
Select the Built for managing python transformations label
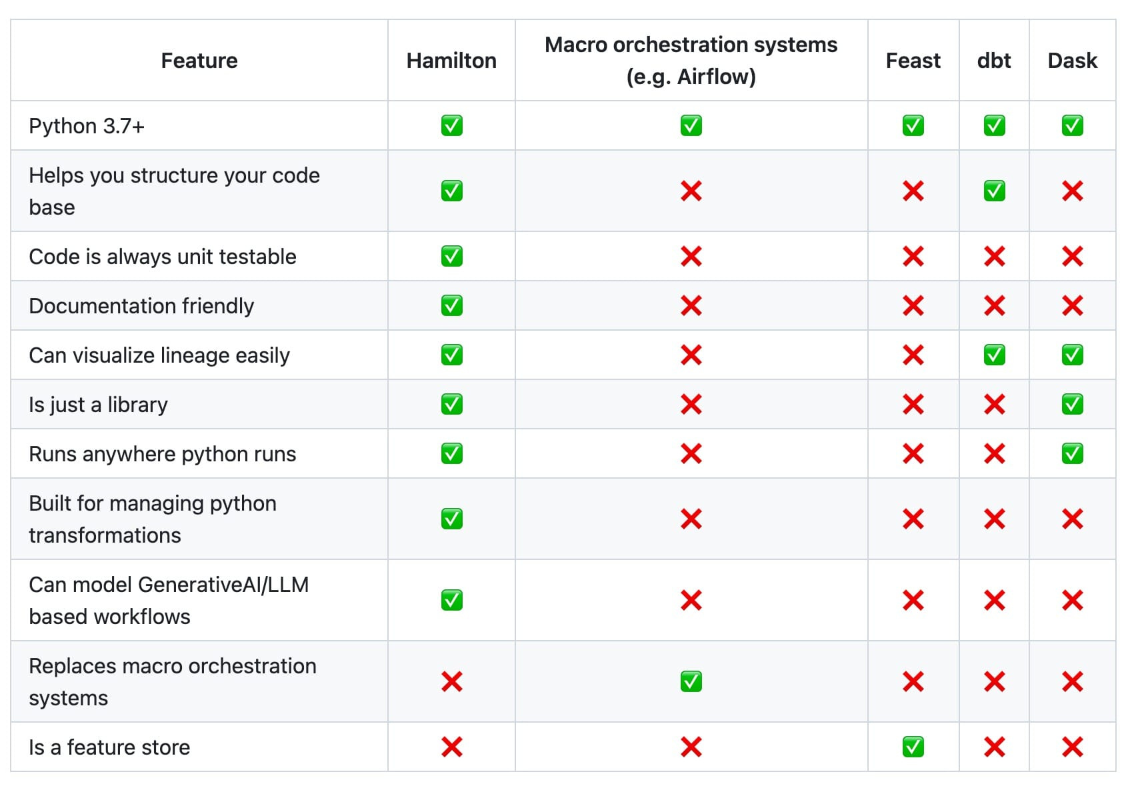(x=153, y=519)
